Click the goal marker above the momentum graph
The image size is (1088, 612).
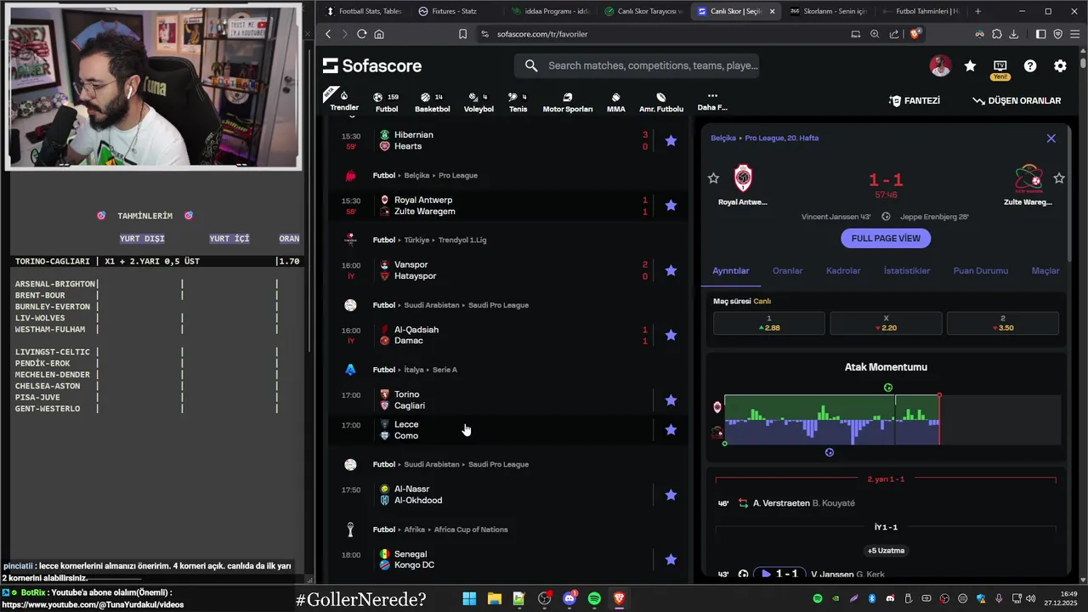click(888, 388)
